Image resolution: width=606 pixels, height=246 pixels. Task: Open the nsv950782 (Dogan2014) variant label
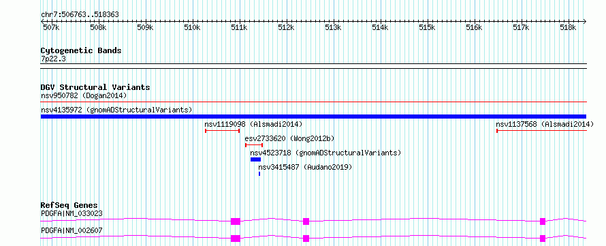tap(84, 95)
